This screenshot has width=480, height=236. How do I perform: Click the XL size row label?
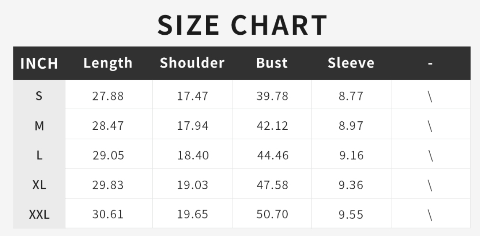point(39,185)
